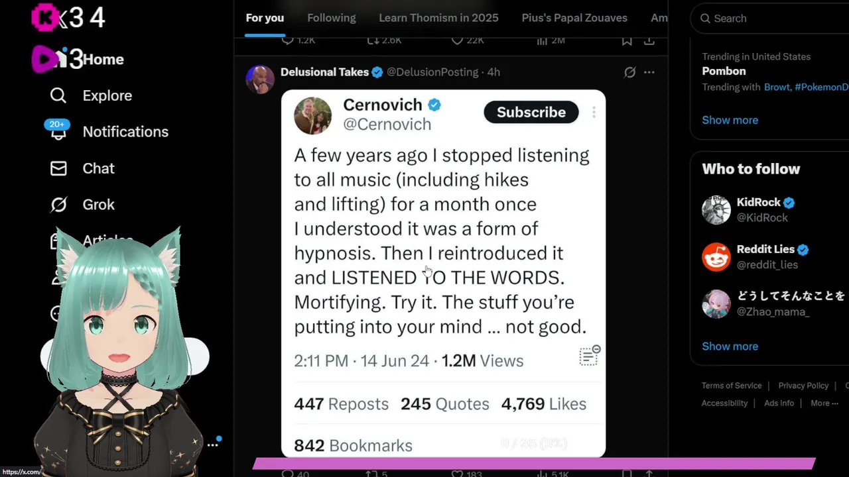The height and width of the screenshot is (477, 849).
Task: Open Grok from the sidebar icon
Action: coord(58,205)
